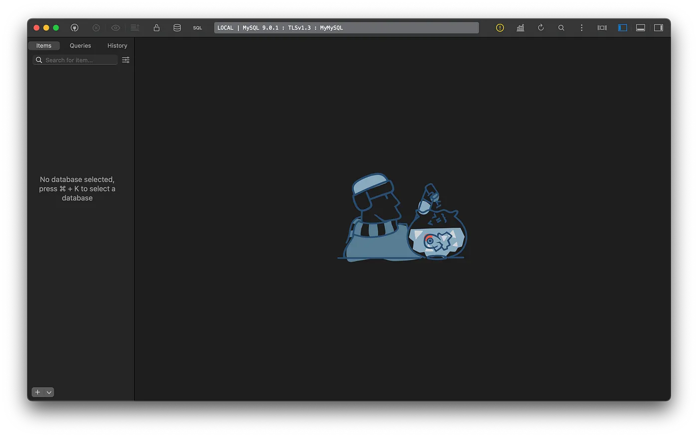Open the three-dot more options menu
The width and height of the screenshot is (698, 437).
(581, 28)
